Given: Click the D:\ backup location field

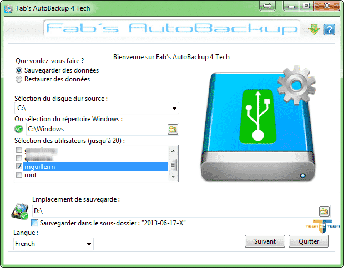Looking at the screenshot, I should 175,211.
